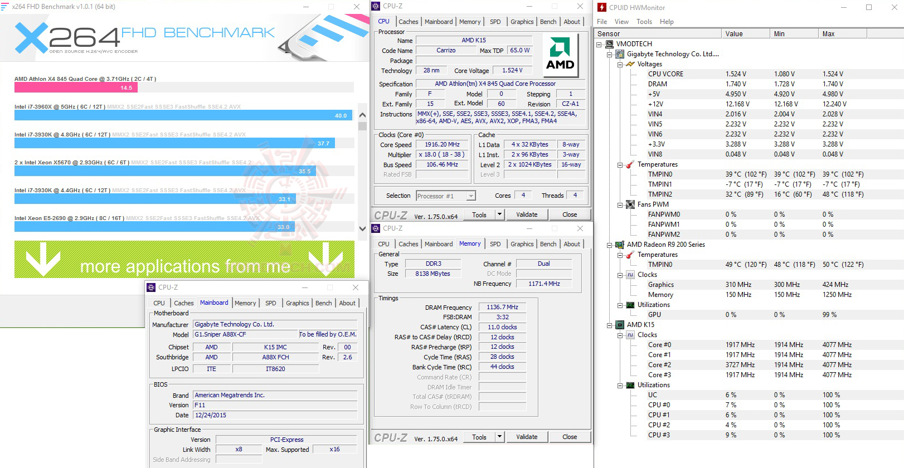Click the scroll down arrow in the x264 results list
The height and width of the screenshot is (468, 904).
click(362, 228)
